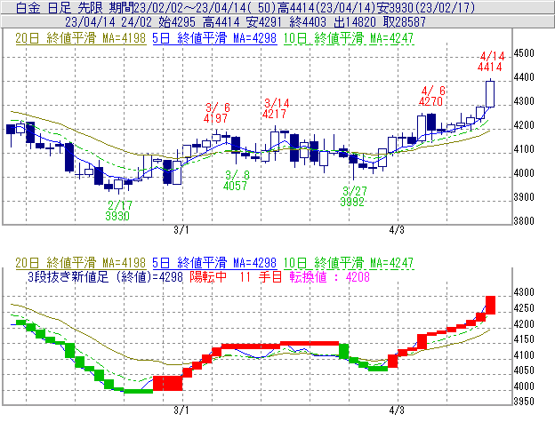Click the 4500 price axis label
The height and width of the screenshot is (422, 555).
tap(524, 53)
